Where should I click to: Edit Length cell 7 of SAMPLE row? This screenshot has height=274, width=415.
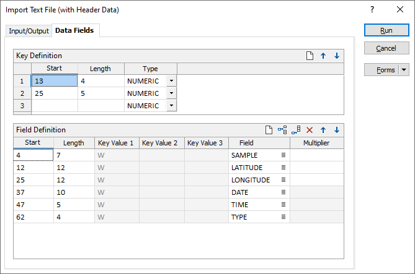click(74, 155)
